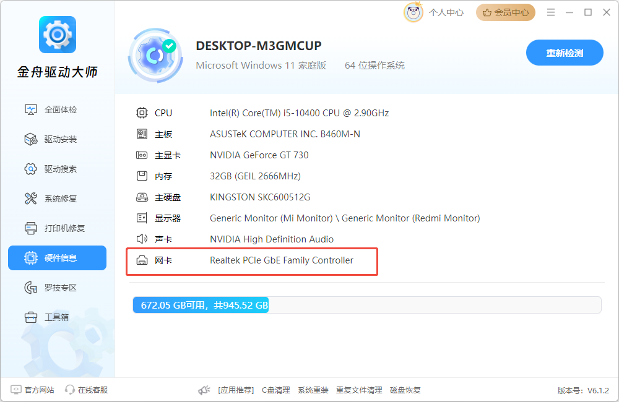The width and height of the screenshot is (619, 402).
Task: Close the 金舟驱动大师 window
Action: click(x=607, y=12)
